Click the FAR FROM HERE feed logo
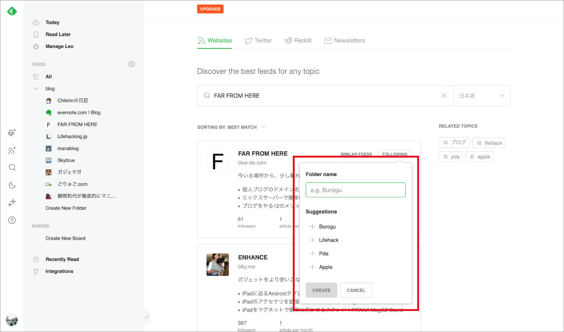Screen dimensions: 564x332 pos(217,161)
